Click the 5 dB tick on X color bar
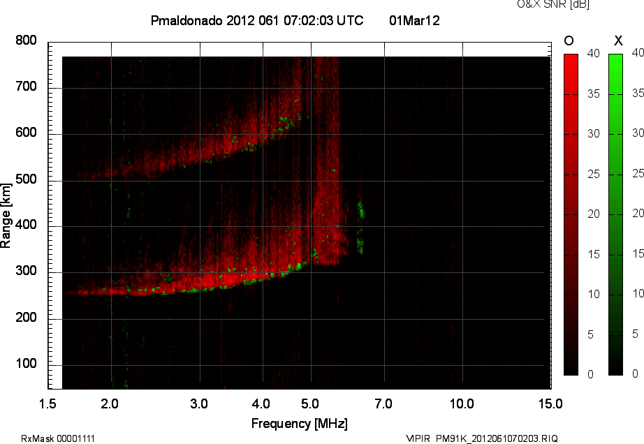 tap(636, 334)
